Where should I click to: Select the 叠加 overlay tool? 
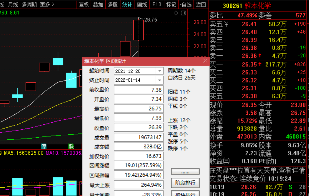[98, 4]
